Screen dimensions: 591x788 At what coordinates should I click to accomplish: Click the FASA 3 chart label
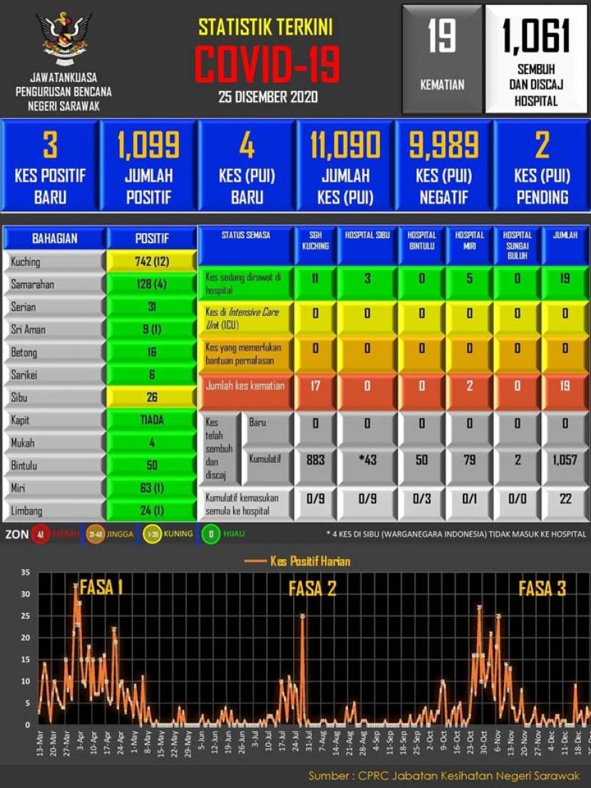coord(543,588)
